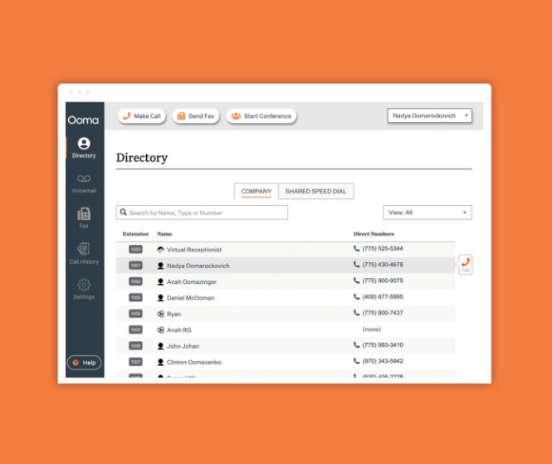552x464 pixels.
Task: Click the Ooma logo
Action: click(84, 120)
